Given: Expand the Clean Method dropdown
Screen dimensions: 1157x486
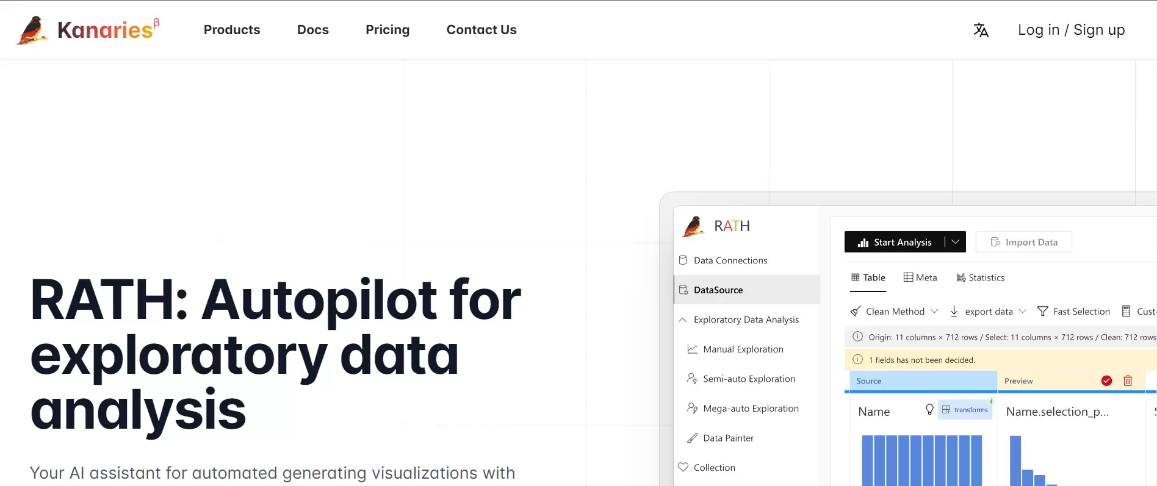Looking at the screenshot, I should pyautogui.click(x=934, y=312).
